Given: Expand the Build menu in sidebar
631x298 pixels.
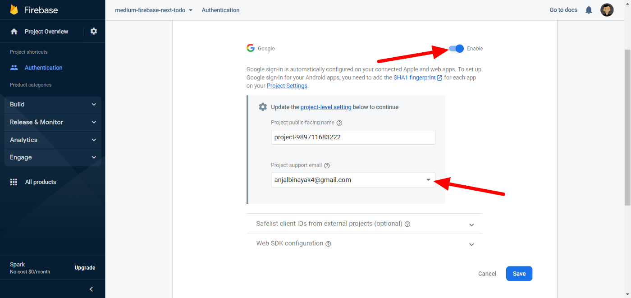Looking at the screenshot, I should (x=53, y=104).
